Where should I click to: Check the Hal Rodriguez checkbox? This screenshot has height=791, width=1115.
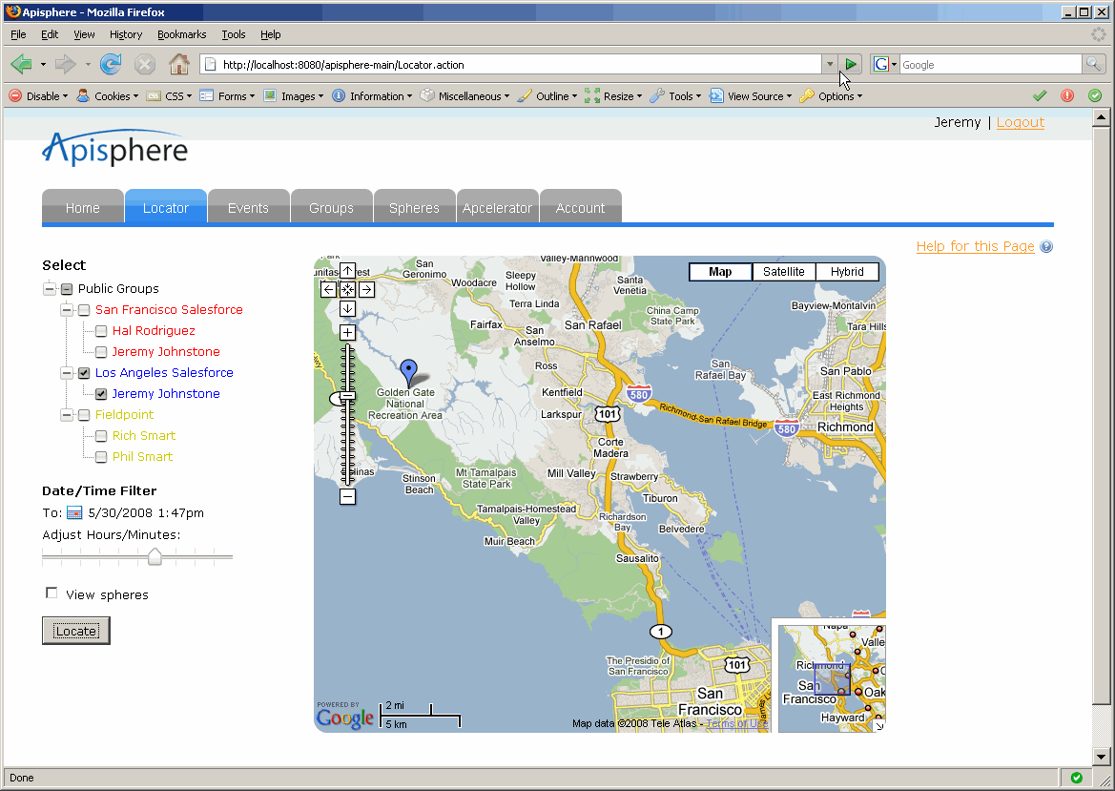(x=101, y=331)
